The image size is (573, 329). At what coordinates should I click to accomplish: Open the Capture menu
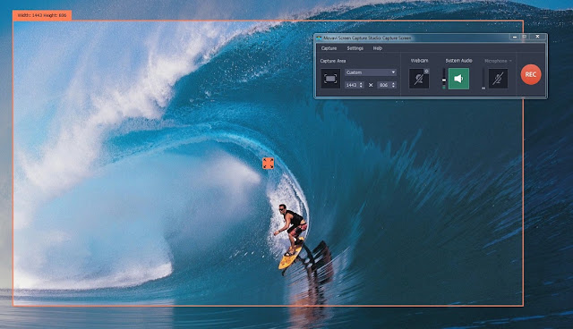329,48
